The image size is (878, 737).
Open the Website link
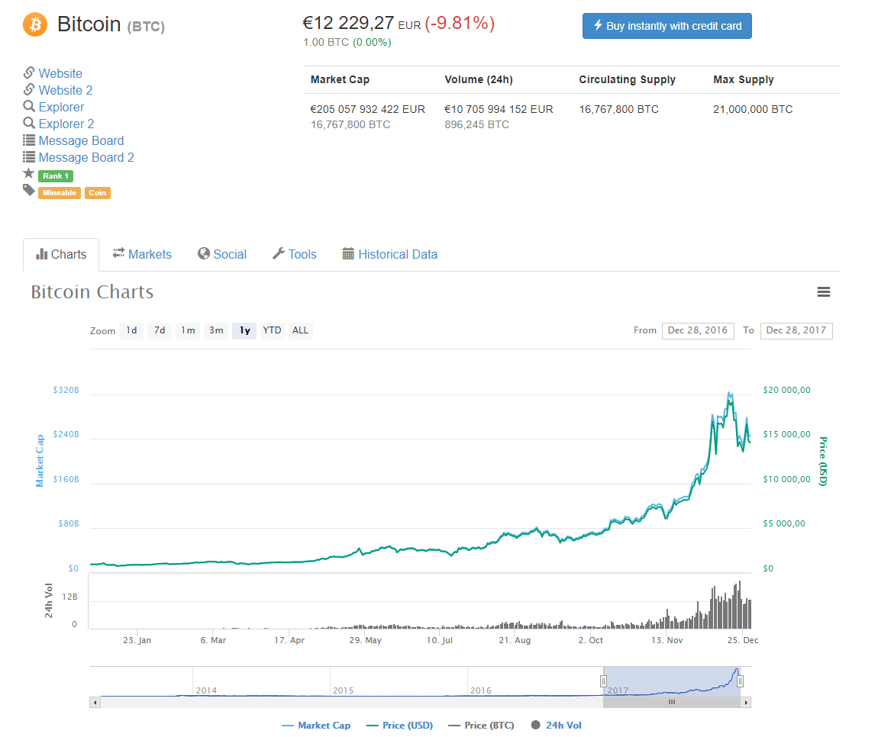(x=60, y=73)
